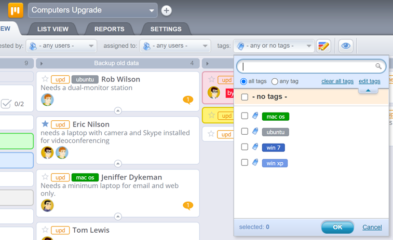393x240 pixels.
Task: Click the upd label on Eric Nilson card
Action: (x=60, y=124)
